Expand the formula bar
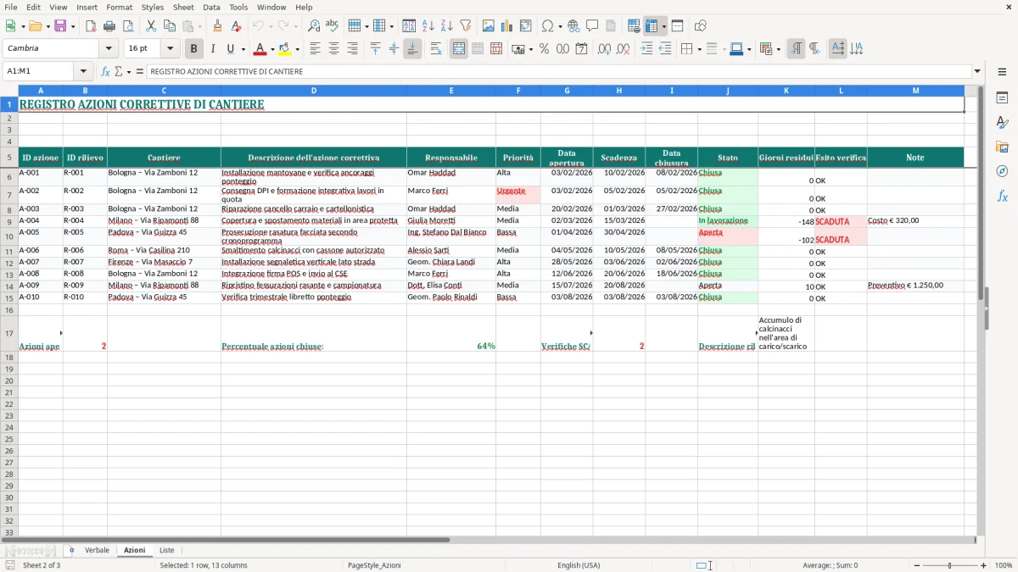This screenshot has height=572, width=1018. pyautogui.click(x=977, y=71)
